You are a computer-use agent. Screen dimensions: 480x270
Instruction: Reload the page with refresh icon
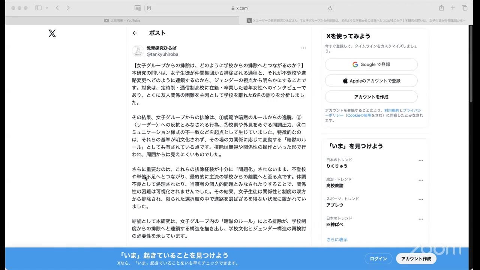(x=330, y=8)
